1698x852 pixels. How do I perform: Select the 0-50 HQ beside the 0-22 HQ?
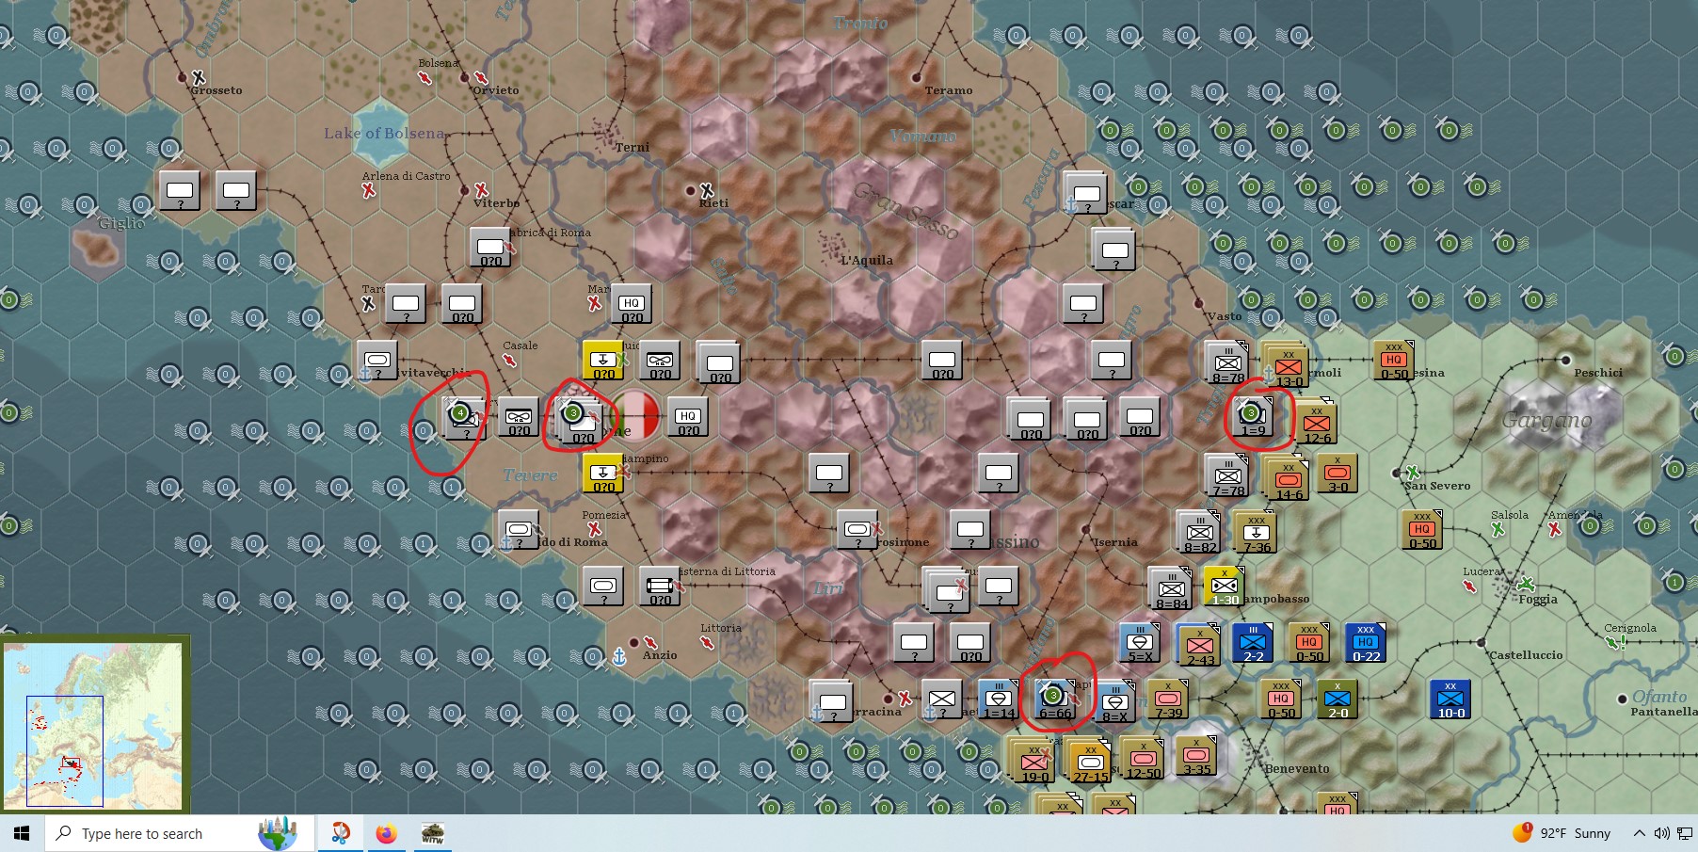1309,642
